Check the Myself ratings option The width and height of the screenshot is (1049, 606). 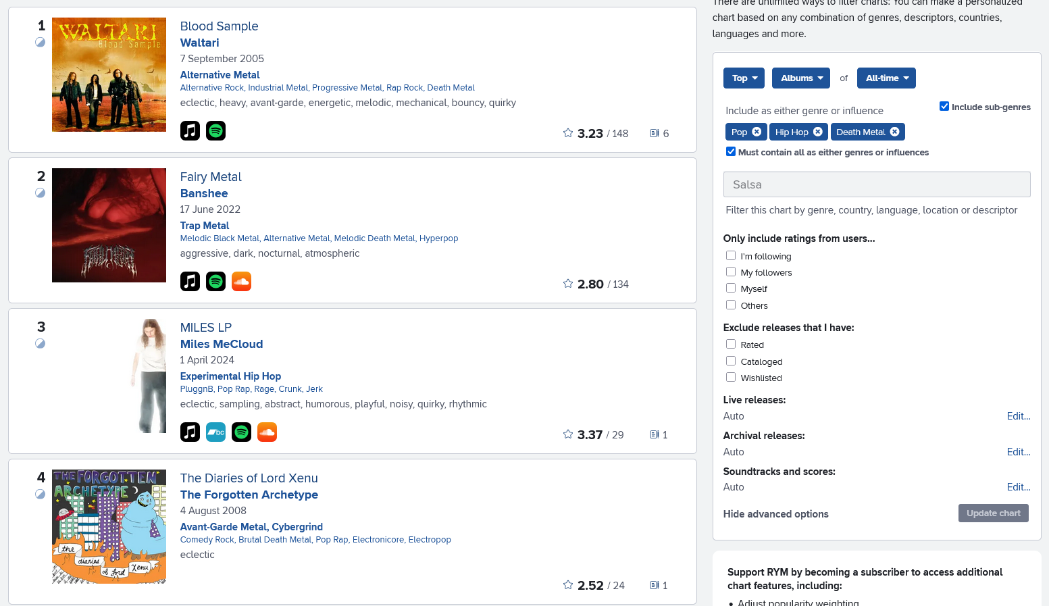731,288
